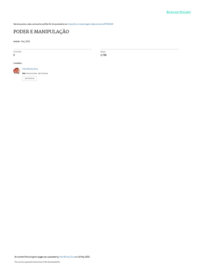Screen dimensions: 201x268
Task: Click the 'requested enhancement' footer note
Action: pos(37,262)
